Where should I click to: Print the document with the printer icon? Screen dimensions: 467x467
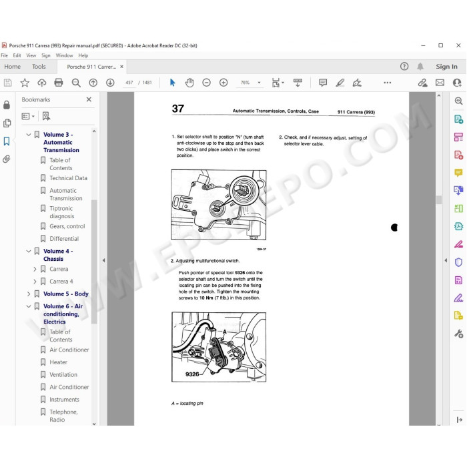click(x=59, y=83)
